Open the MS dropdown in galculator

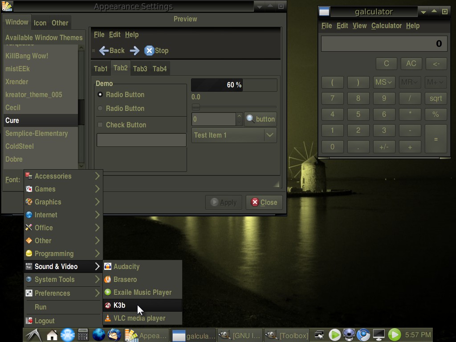point(383,82)
